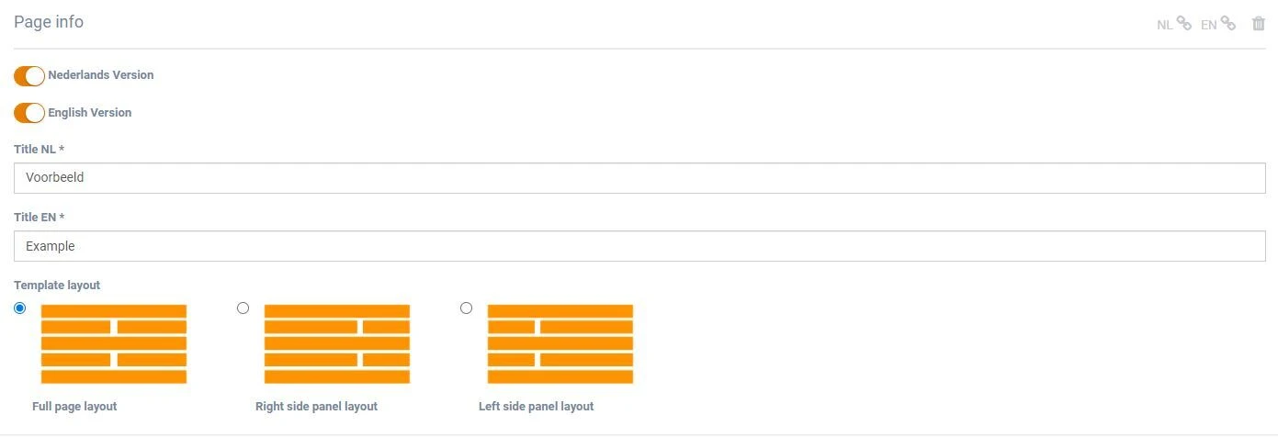Click into the Title EN field containing Example
The height and width of the screenshot is (437, 1278).
coord(639,246)
